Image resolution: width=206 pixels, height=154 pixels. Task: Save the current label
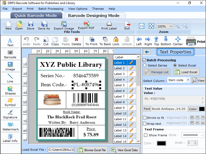point(30,25)
